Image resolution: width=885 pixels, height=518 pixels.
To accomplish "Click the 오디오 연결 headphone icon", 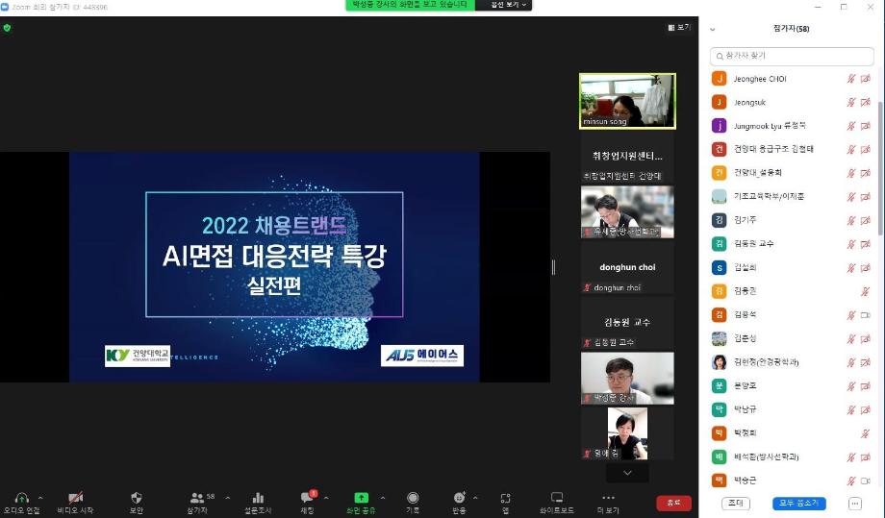I will tap(21, 498).
